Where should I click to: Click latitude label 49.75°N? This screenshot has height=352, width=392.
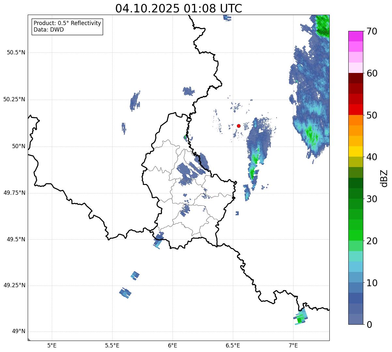(14, 193)
